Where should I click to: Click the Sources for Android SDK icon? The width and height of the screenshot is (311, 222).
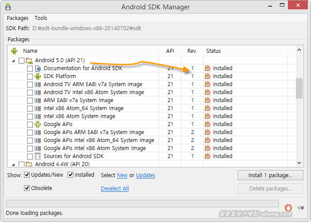coord(38,156)
